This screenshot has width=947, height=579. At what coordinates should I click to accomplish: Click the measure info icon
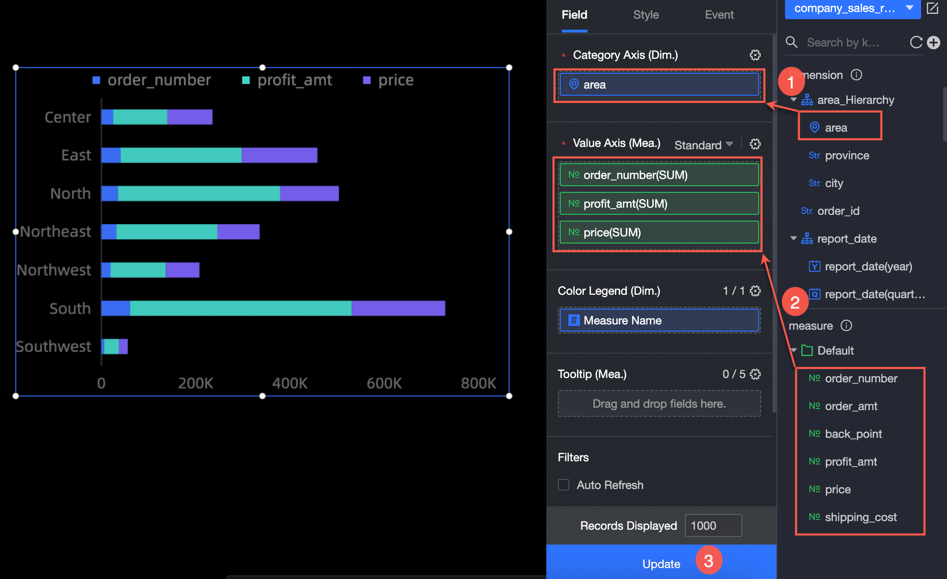(846, 326)
